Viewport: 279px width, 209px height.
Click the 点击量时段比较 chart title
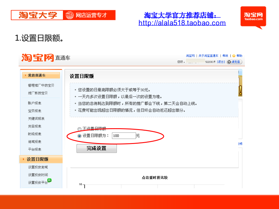[x=155, y=177]
